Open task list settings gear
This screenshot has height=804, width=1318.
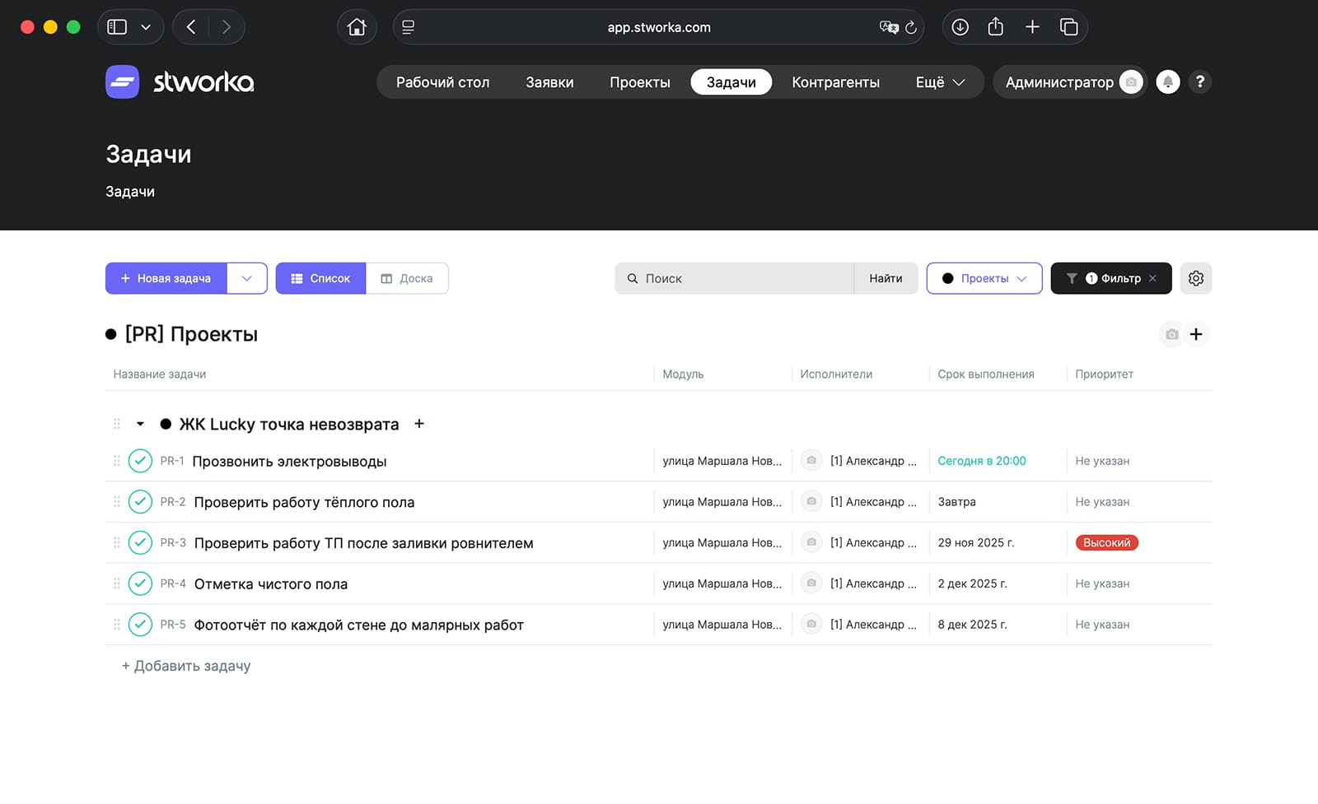pos(1195,278)
